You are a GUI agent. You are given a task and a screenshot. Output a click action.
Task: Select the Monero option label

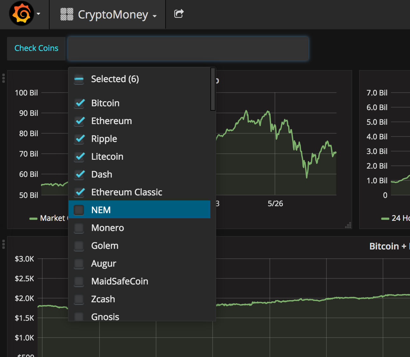[107, 228]
